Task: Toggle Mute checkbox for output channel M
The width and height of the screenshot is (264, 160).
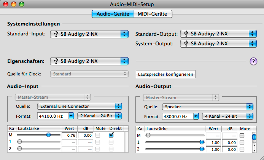Action: 242,136
